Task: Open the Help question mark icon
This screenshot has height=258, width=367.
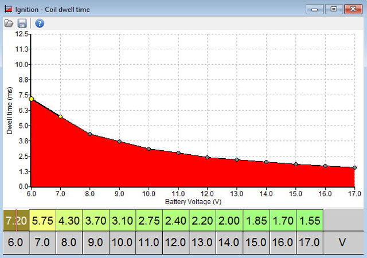Action: pos(40,24)
